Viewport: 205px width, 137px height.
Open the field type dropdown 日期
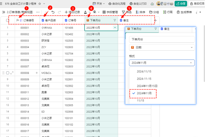[162, 47]
